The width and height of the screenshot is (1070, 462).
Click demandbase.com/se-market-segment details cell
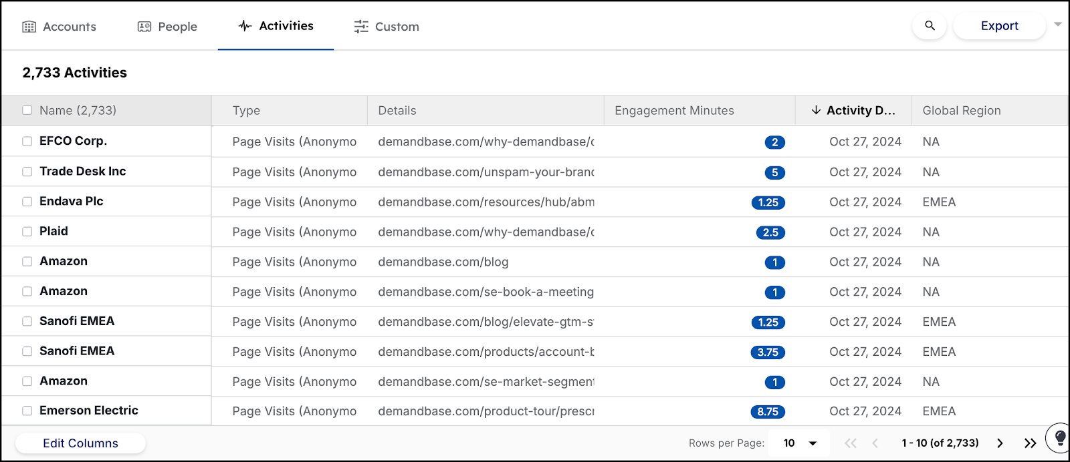pyautogui.click(x=486, y=381)
